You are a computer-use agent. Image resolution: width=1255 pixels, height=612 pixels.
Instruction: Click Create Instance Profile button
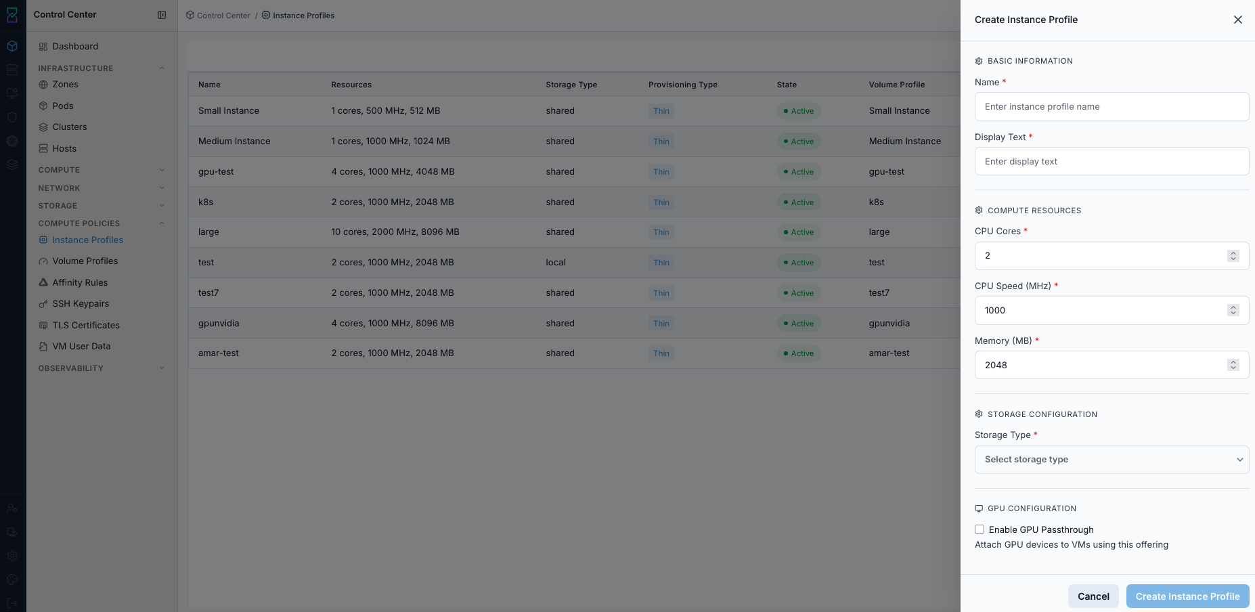point(1187,596)
